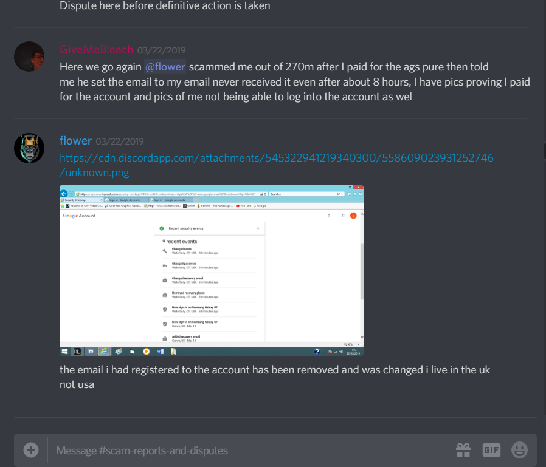Open the GIF picker

[x=491, y=450]
